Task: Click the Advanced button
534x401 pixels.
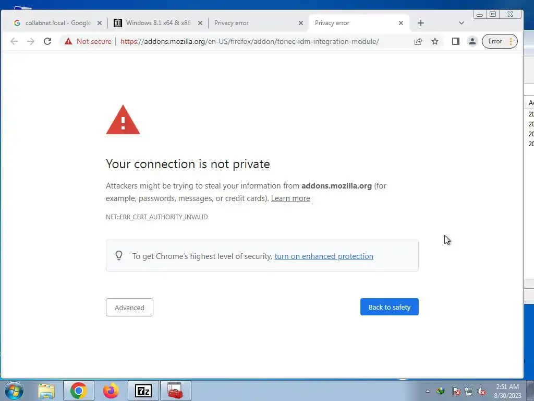Action: [x=129, y=307]
